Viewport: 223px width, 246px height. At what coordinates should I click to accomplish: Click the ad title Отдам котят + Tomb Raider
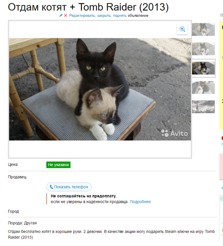88,7
